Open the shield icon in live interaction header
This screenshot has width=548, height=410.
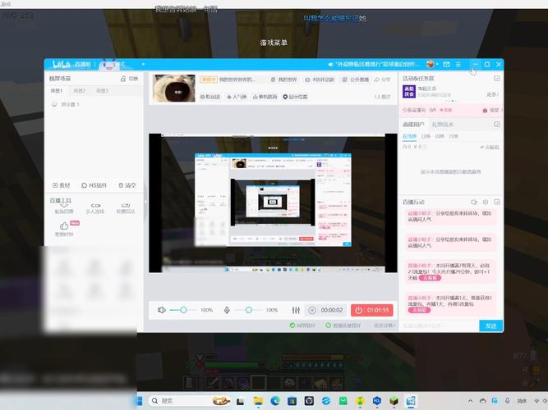pos(474,202)
